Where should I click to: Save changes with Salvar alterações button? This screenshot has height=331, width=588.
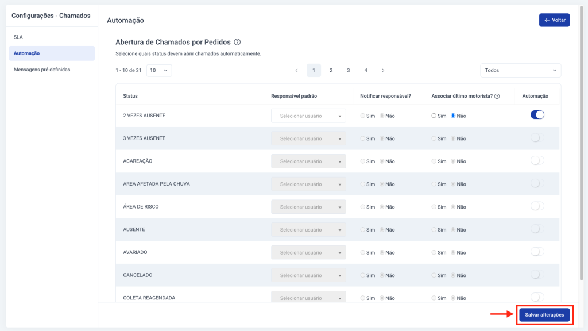point(544,315)
